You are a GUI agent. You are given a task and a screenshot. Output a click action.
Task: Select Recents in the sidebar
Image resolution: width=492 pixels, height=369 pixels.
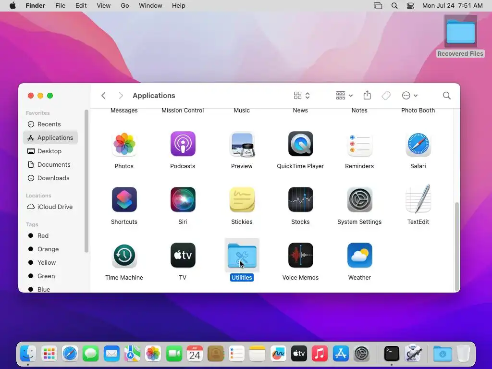[x=50, y=124]
